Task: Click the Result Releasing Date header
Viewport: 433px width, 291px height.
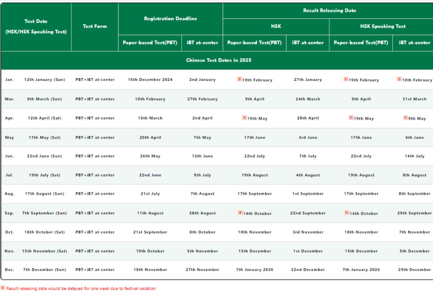Action: click(x=329, y=11)
